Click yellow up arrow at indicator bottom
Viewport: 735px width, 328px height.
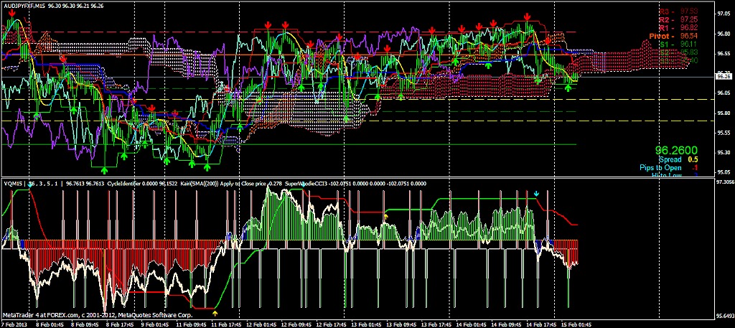point(216,313)
